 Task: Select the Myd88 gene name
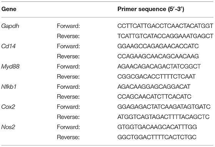(10, 67)
